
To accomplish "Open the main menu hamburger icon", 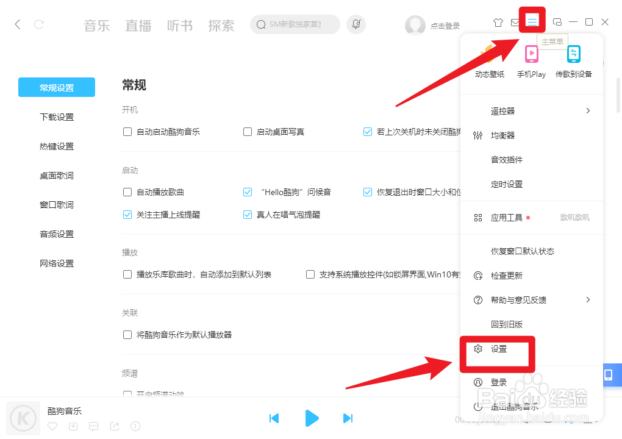I will coord(532,21).
